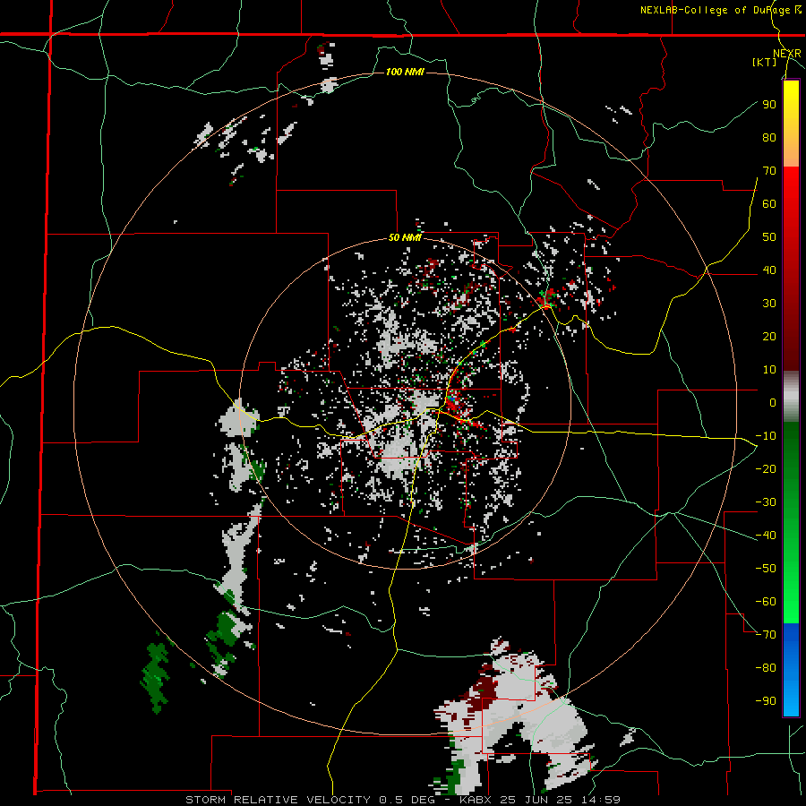Click the 10 value on the velocity scale
This screenshot has height=806, width=806.
point(769,370)
